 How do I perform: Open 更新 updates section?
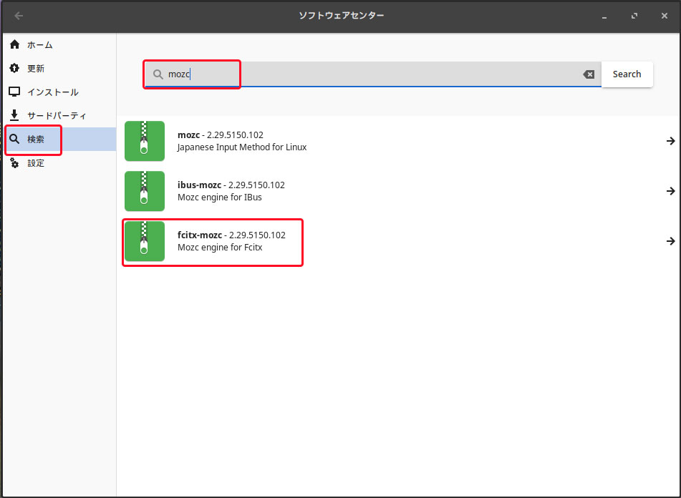[36, 69]
